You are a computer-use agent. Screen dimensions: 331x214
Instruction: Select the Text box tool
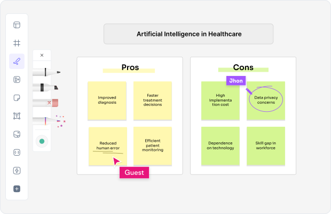tap(17, 116)
